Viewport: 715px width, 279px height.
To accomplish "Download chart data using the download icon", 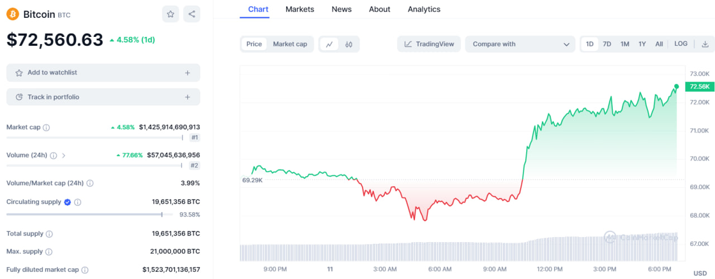I will [705, 44].
